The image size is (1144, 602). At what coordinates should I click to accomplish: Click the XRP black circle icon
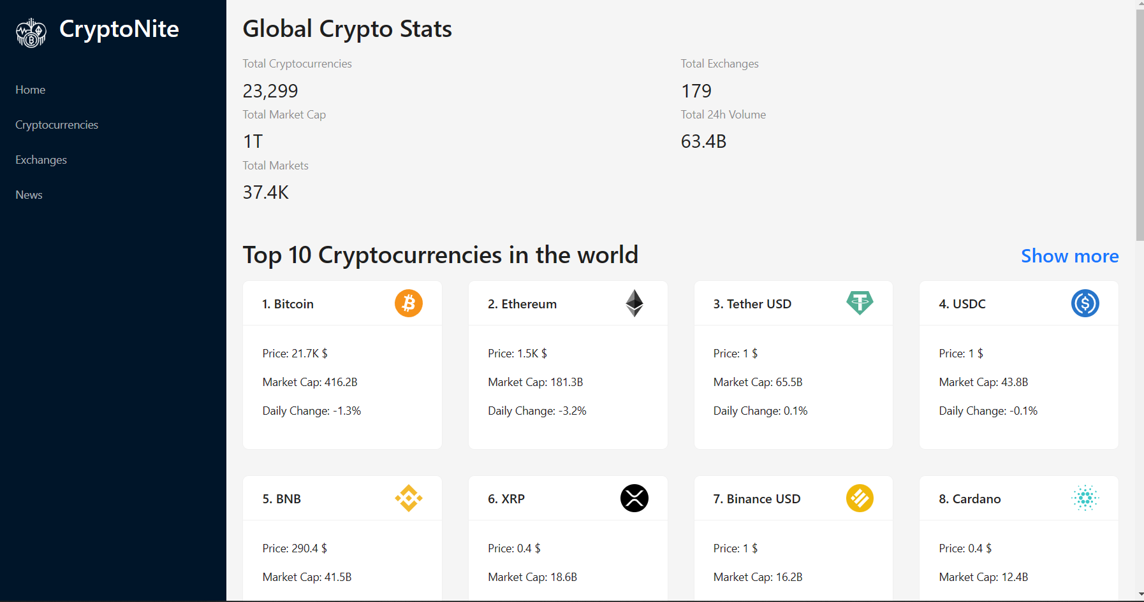coord(634,498)
